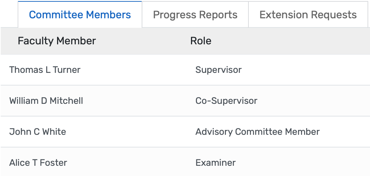Pick the row for the Advisory Committee Member
Viewport: 370px width, 176px height.
pyautogui.click(x=141, y=132)
